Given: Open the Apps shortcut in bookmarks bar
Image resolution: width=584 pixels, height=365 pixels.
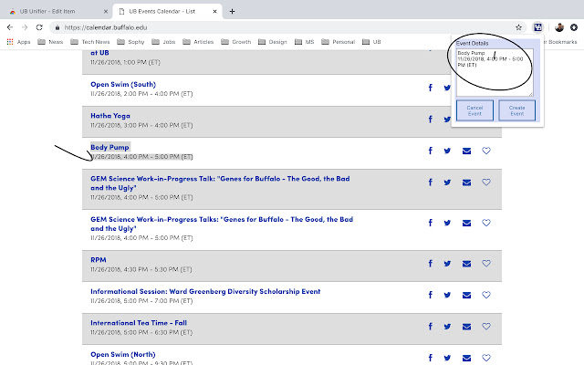Looking at the screenshot, I should pyautogui.click(x=18, y=42).
